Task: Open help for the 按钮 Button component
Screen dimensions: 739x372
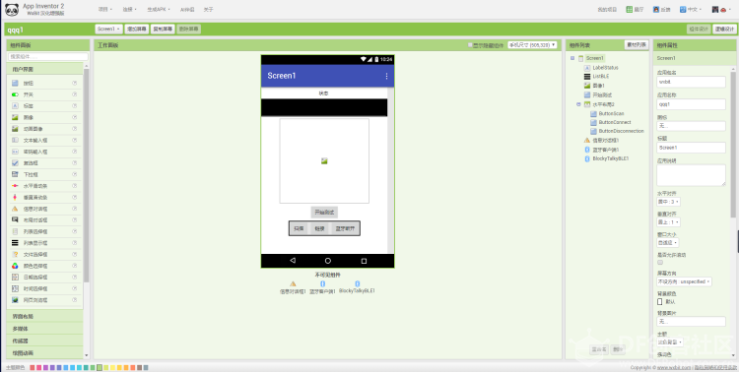Action: click(x=75, y=83)
